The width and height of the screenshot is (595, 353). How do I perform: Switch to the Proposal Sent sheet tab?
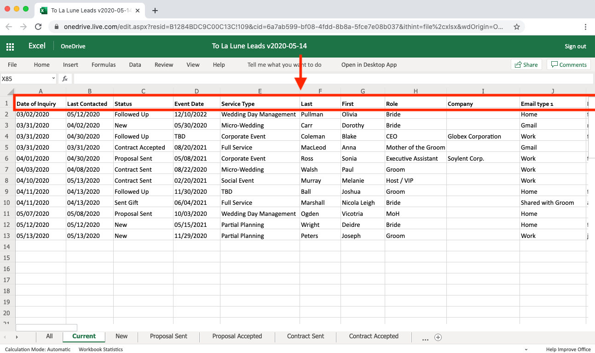pyautogui.click(x=168, y=336)
